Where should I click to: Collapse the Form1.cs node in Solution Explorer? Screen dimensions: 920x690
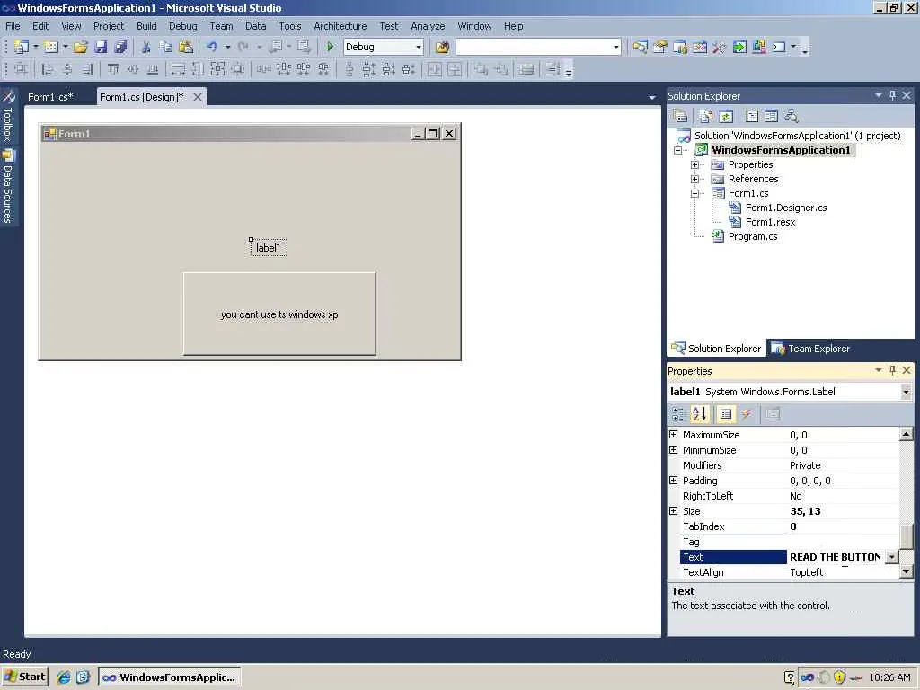point(694,194)
